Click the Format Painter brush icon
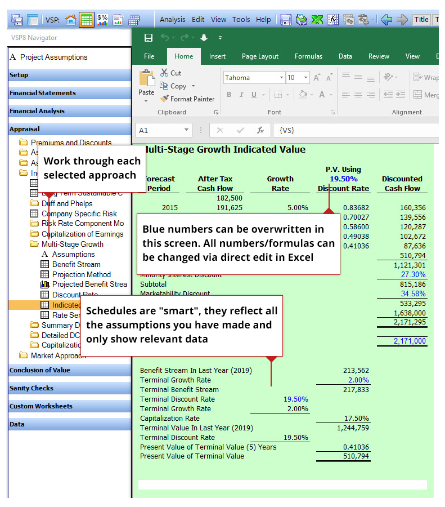The height and width of the screenshot is (507, 445). [x=164, y=99]
